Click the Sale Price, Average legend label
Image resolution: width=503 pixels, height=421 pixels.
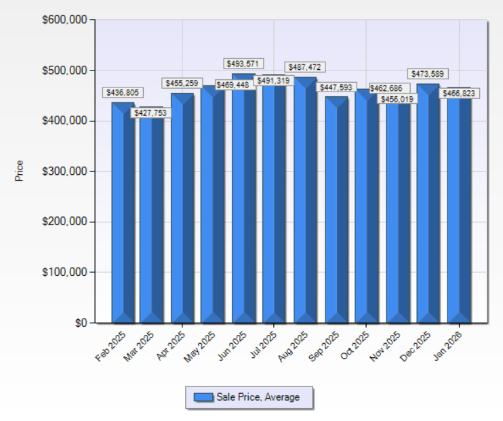click(x=258, y=397)
